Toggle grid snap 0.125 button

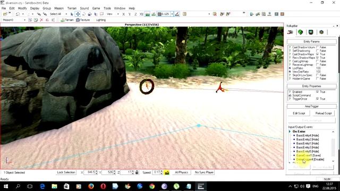(x=164, y=14)
